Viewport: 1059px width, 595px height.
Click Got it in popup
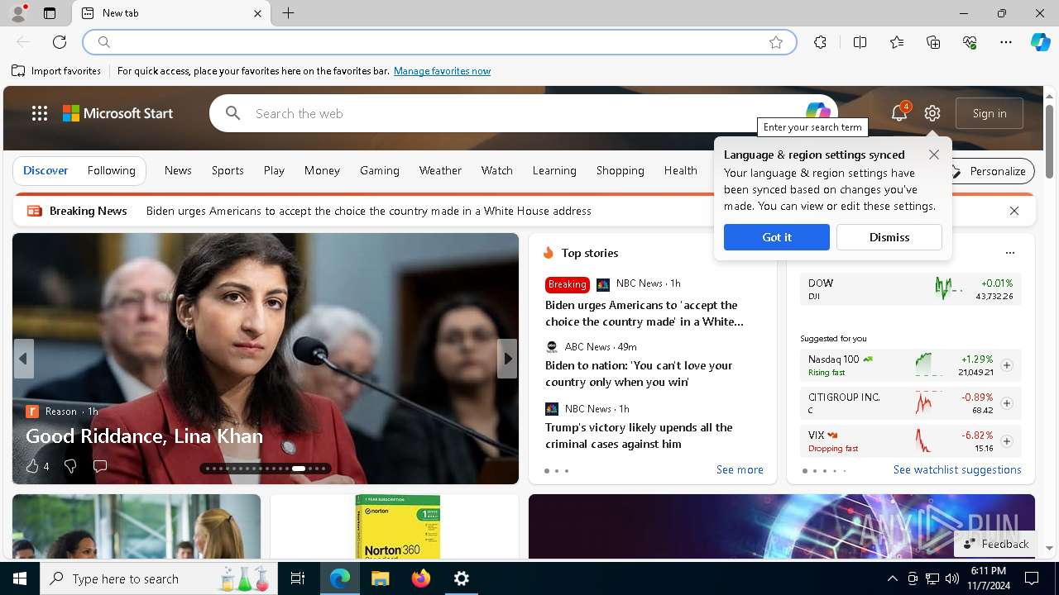pos(776,237)
